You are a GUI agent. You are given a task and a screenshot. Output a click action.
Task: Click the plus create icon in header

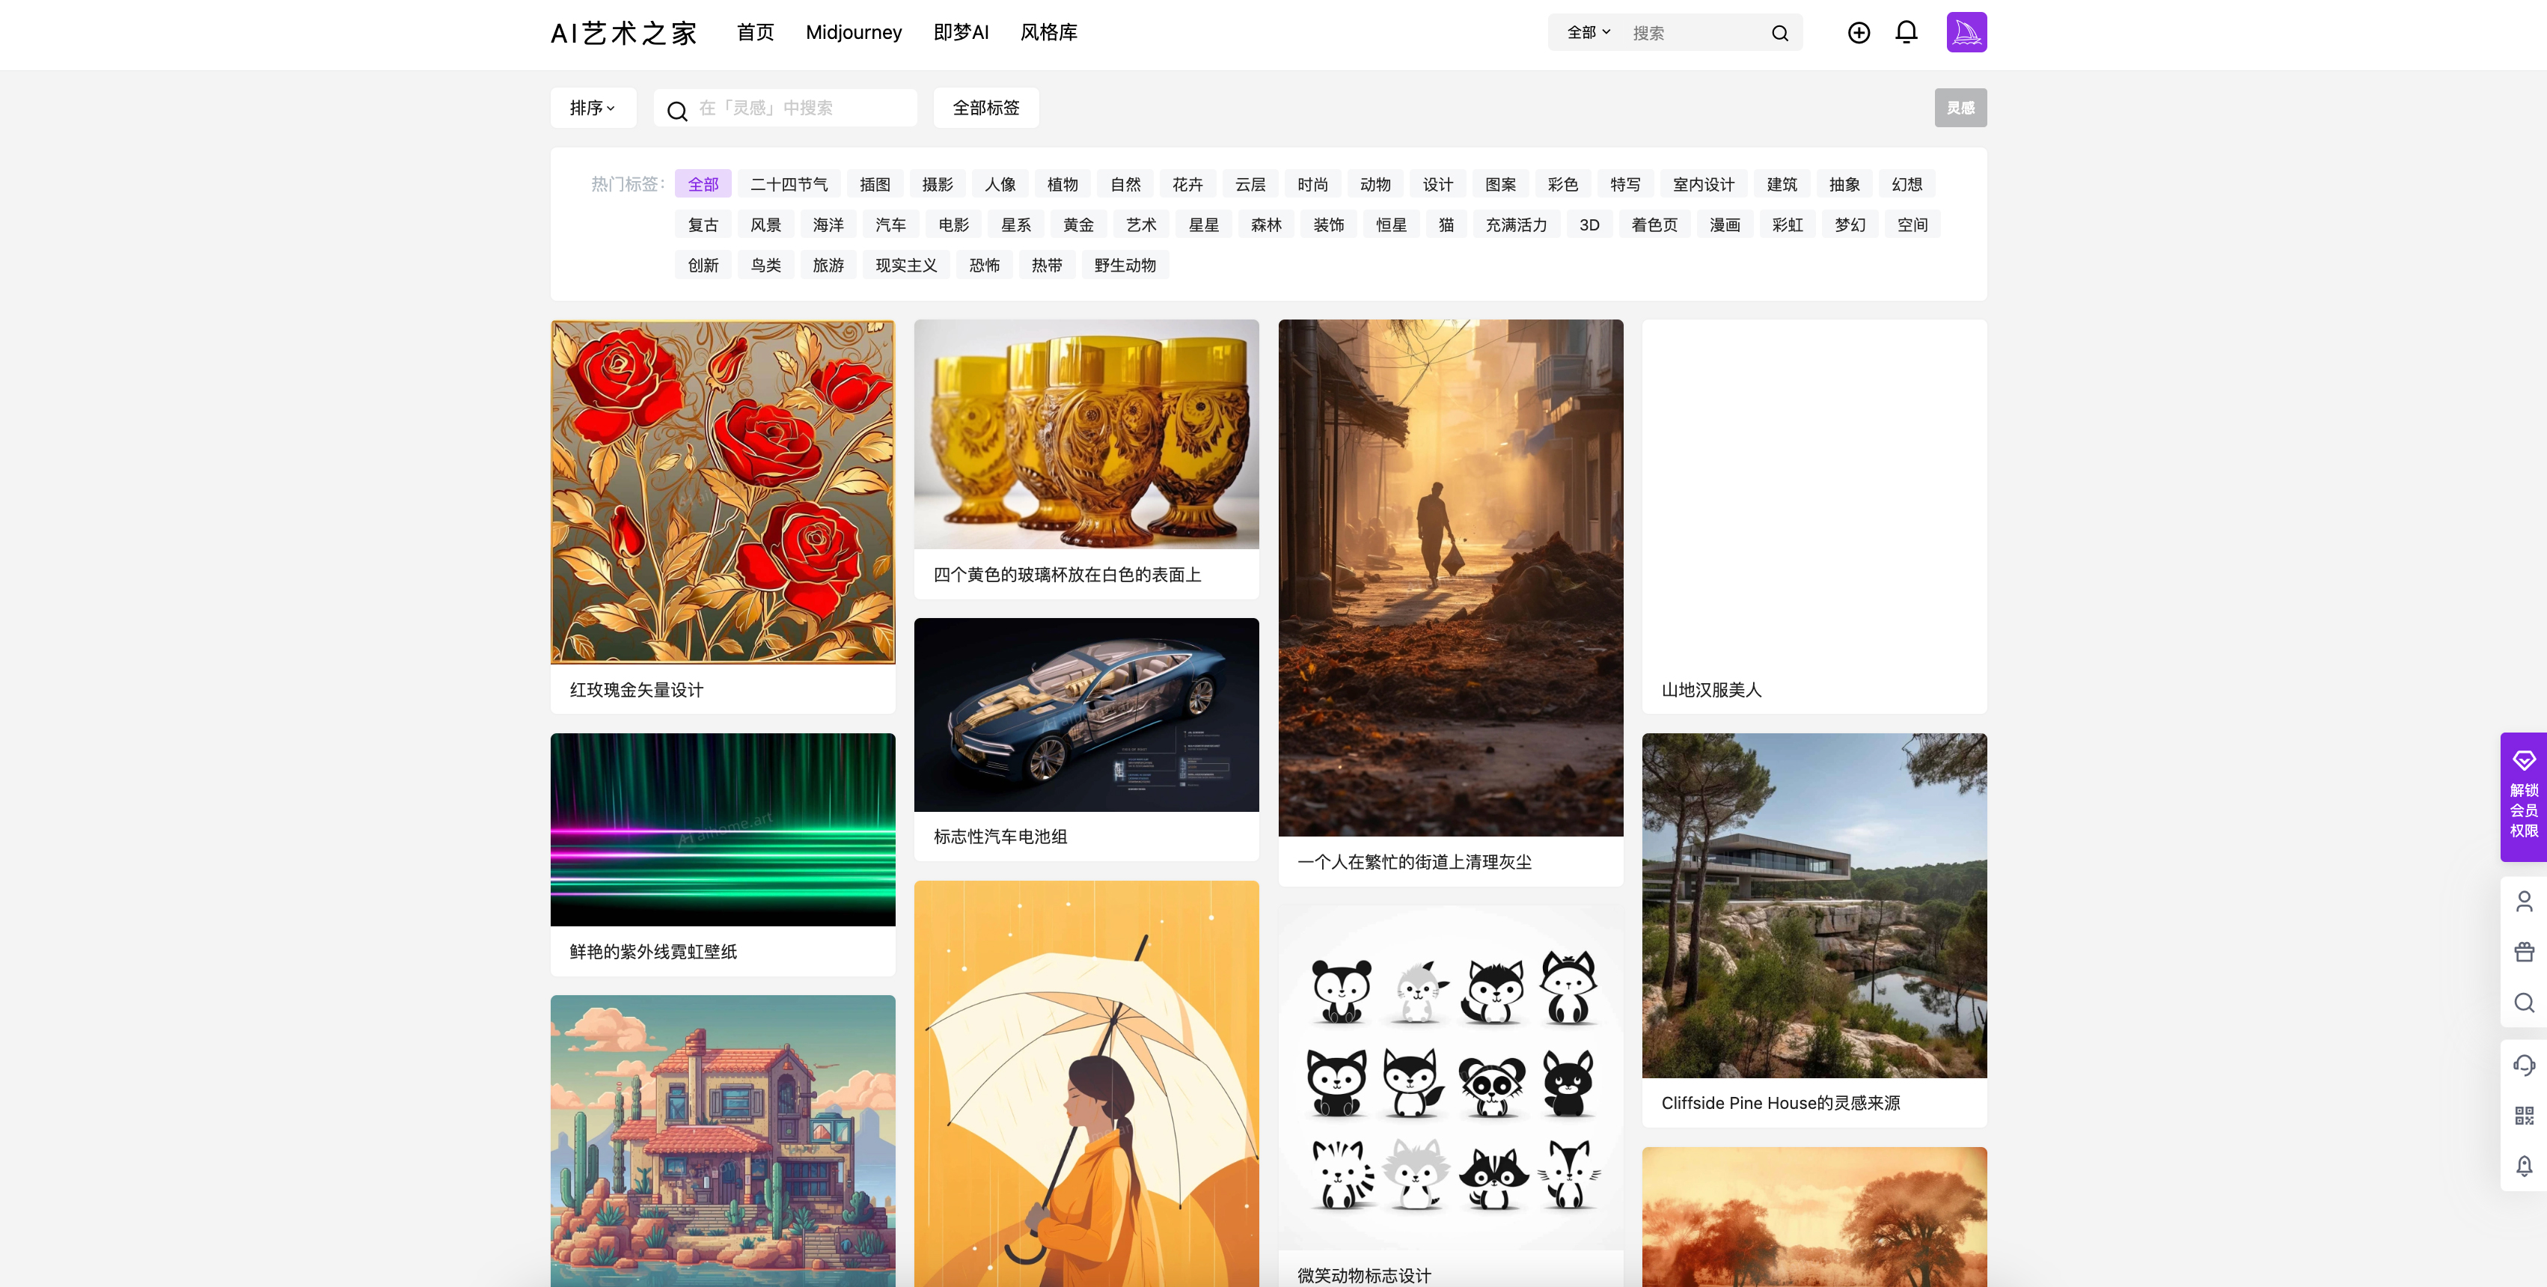point(1858,33)
